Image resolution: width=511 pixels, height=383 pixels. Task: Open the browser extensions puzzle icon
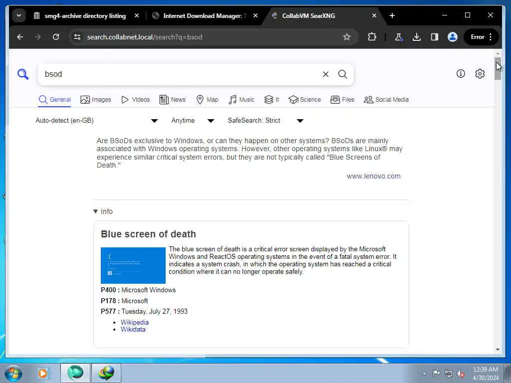click(x=372, y=37)
